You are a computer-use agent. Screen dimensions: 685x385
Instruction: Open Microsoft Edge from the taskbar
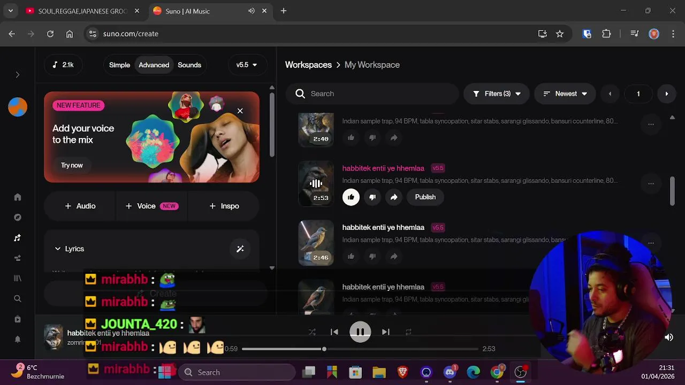pyautogui.click(x=474, y=372)
